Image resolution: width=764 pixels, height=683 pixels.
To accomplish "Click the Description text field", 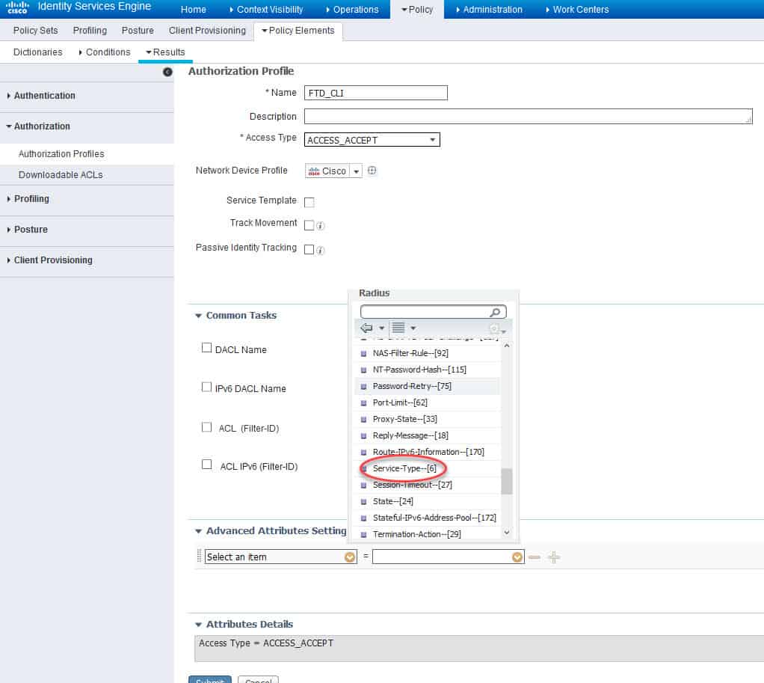I will (529, 117).
